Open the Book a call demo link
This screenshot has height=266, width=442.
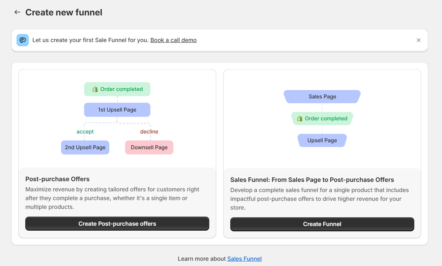point(173,40)
